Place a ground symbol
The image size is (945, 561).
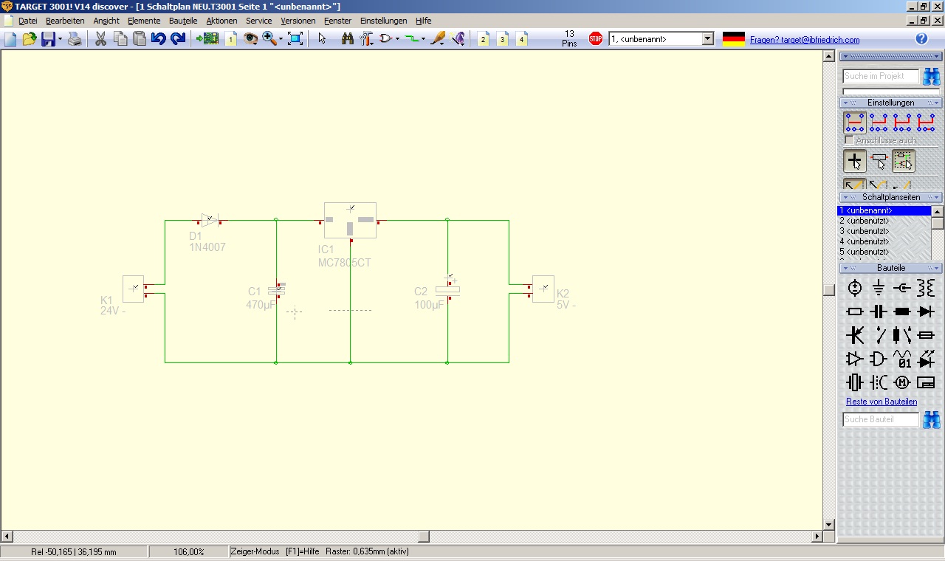879,289
